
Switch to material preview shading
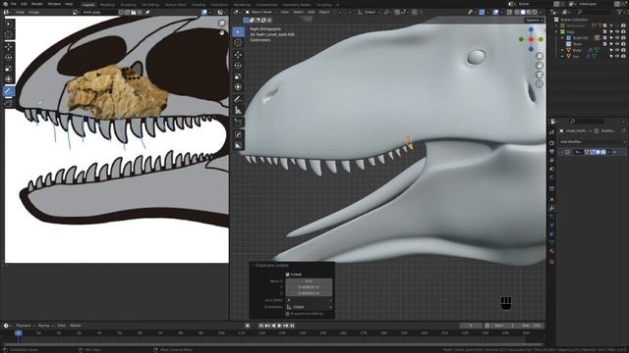[529, 12]
